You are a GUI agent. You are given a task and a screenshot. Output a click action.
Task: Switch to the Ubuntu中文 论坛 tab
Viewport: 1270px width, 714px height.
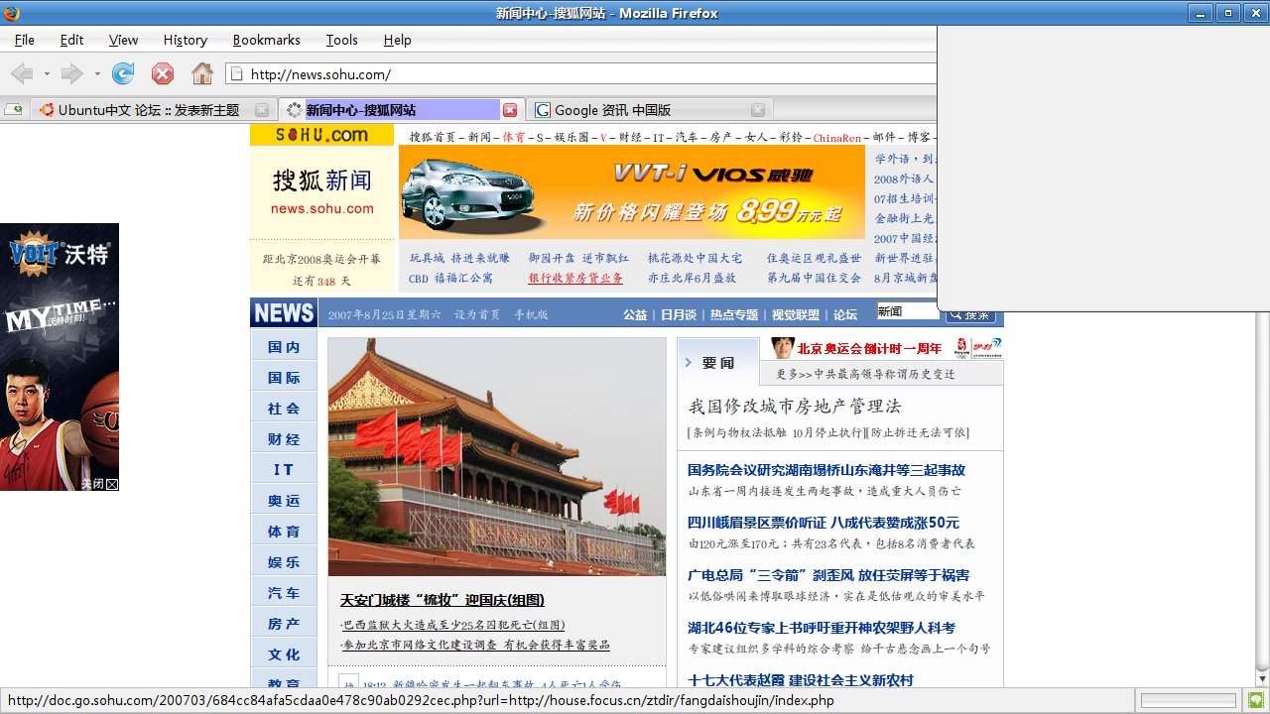pyautogui.click(x=152, y=110)
